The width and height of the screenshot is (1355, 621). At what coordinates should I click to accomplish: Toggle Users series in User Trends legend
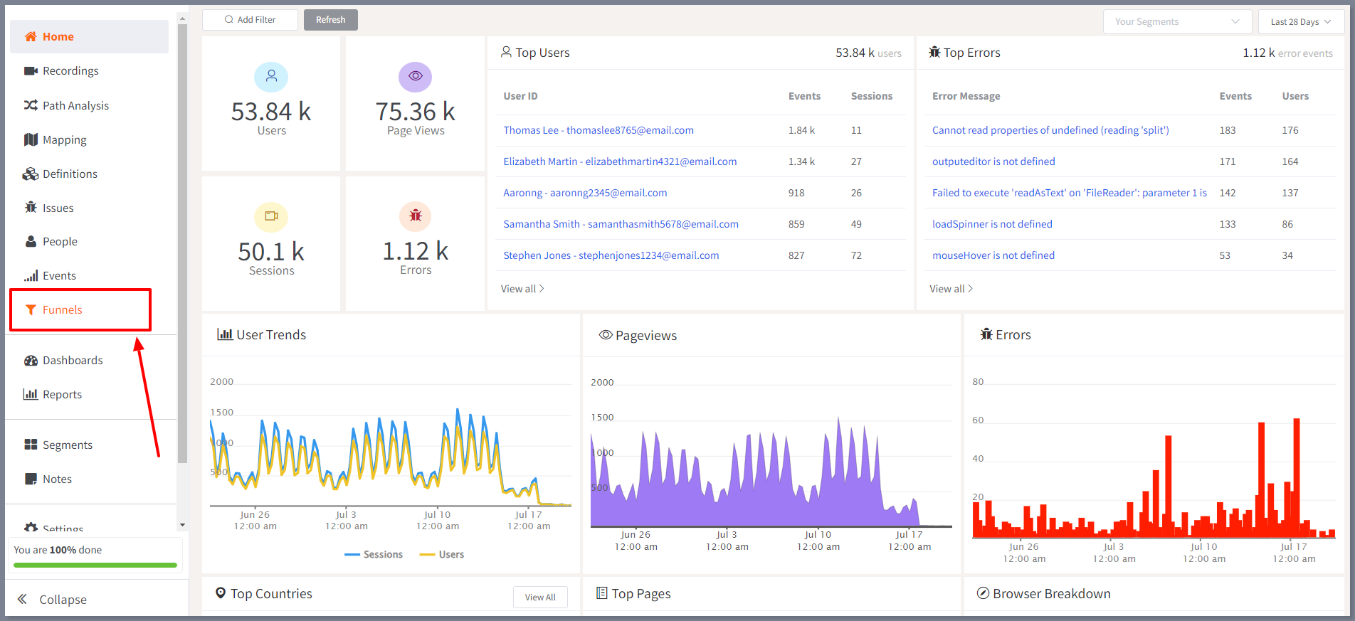[x=442, y=554]
